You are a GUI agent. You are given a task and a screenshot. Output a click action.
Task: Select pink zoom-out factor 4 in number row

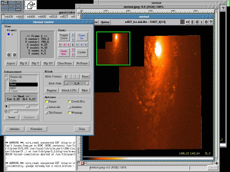pyautogui.click(x=64, y=45)
